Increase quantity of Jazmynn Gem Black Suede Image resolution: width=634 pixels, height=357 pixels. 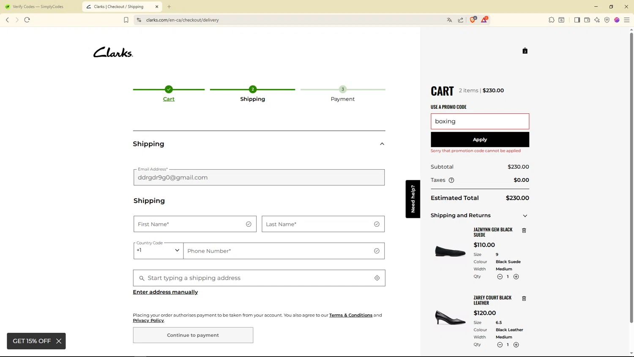click(x=516, y=277)
